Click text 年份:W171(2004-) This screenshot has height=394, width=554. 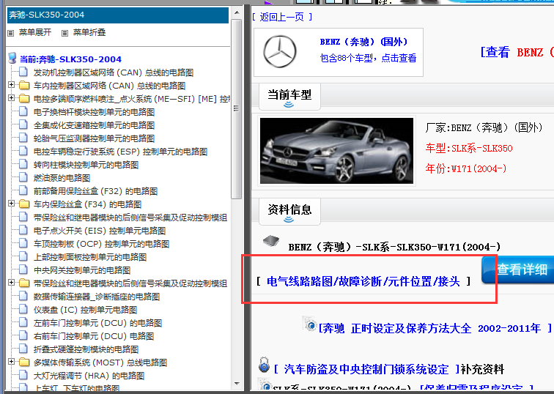coord(466,168)
